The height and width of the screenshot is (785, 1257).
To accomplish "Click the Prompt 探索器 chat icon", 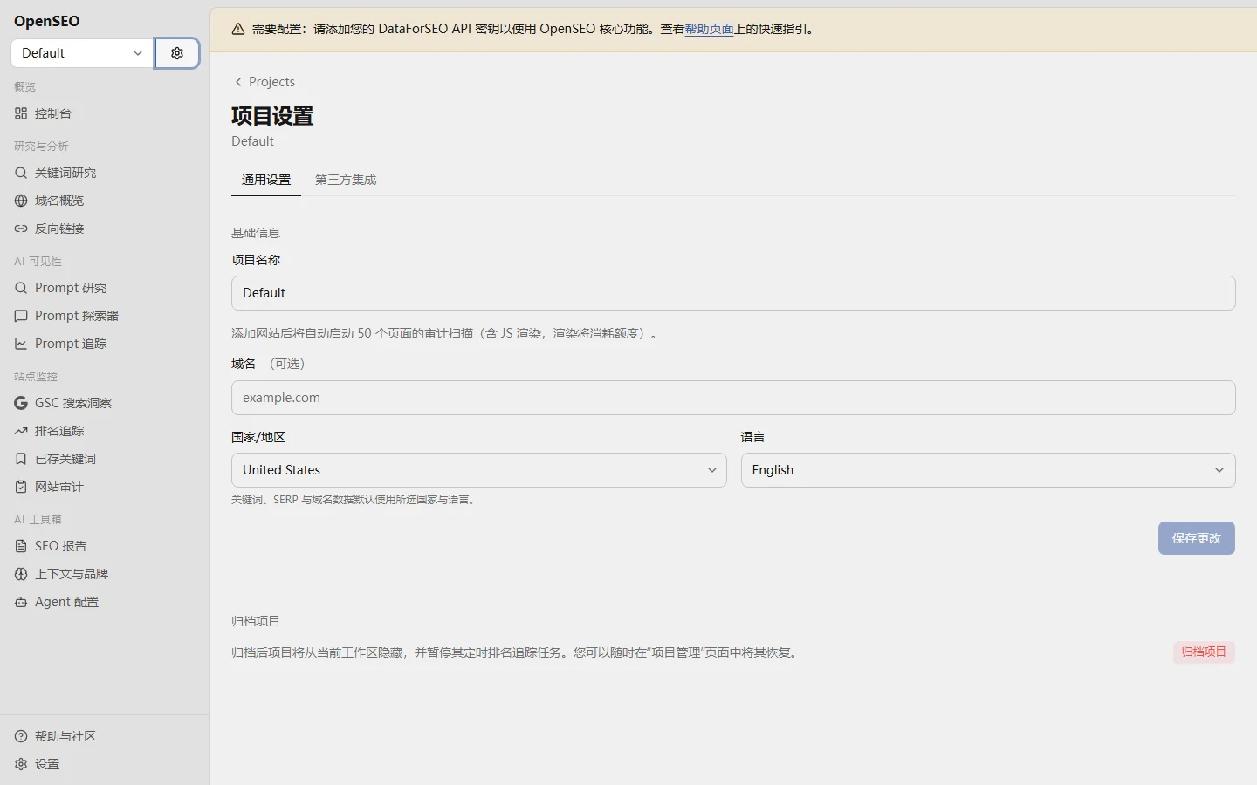I will 21,316.
